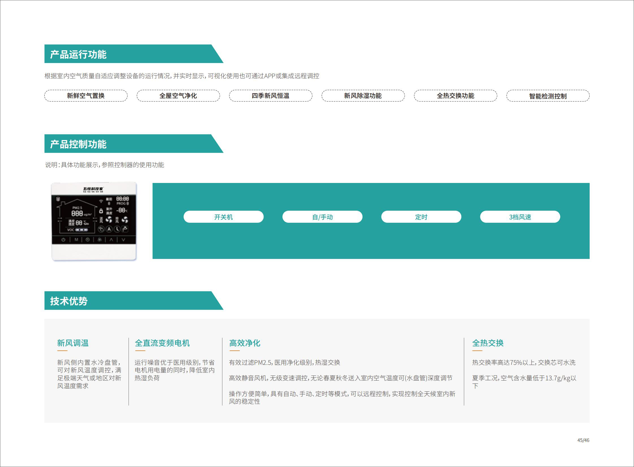The image size is (634, 467).
Task: Select the 新风除湿功能 feature tag
Action: (x=363, y=96)
